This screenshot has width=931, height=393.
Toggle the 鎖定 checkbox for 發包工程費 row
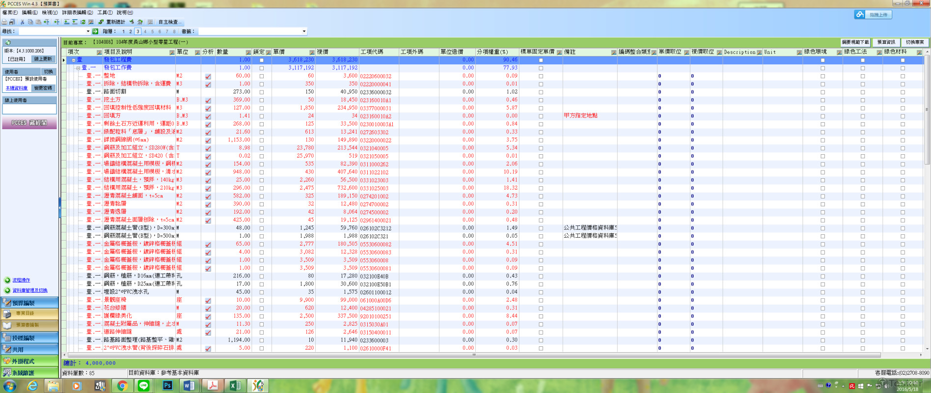tap(261, 60)
